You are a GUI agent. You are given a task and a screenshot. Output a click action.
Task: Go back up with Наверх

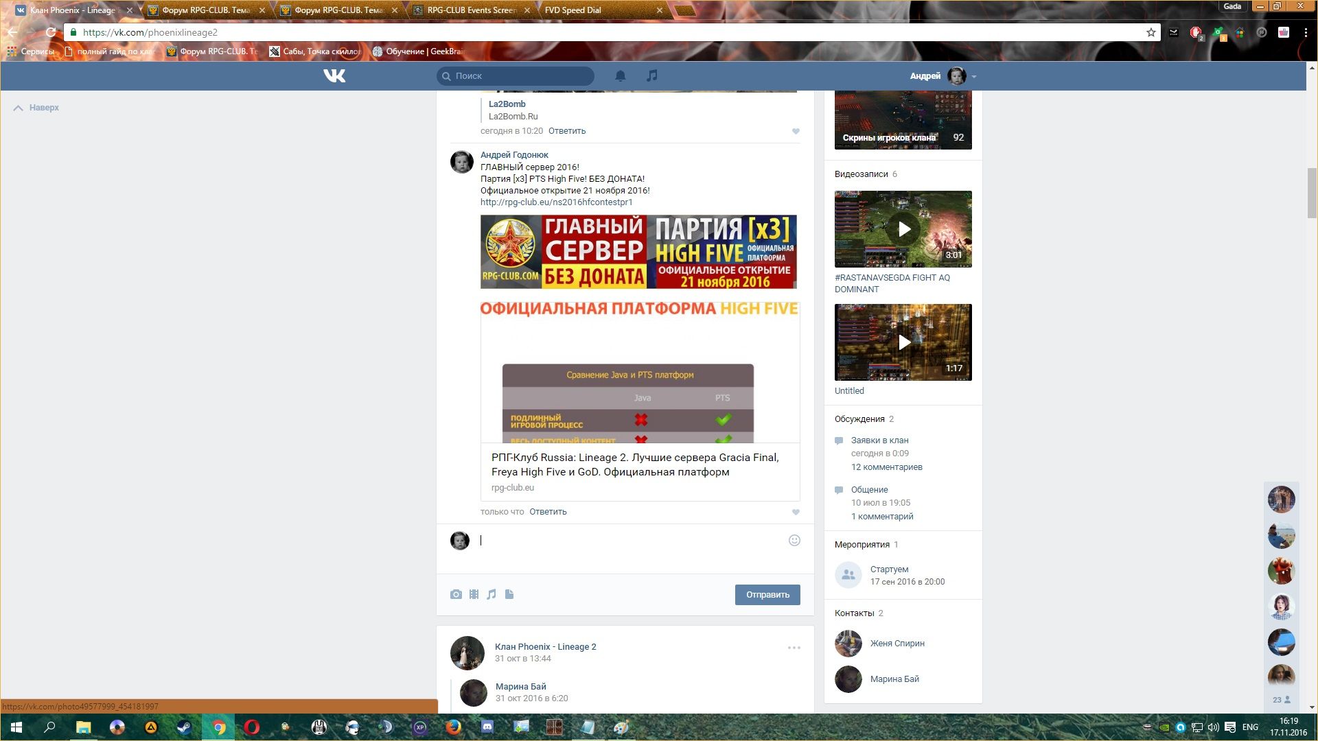pyautogui.click(x=36, y=108)
